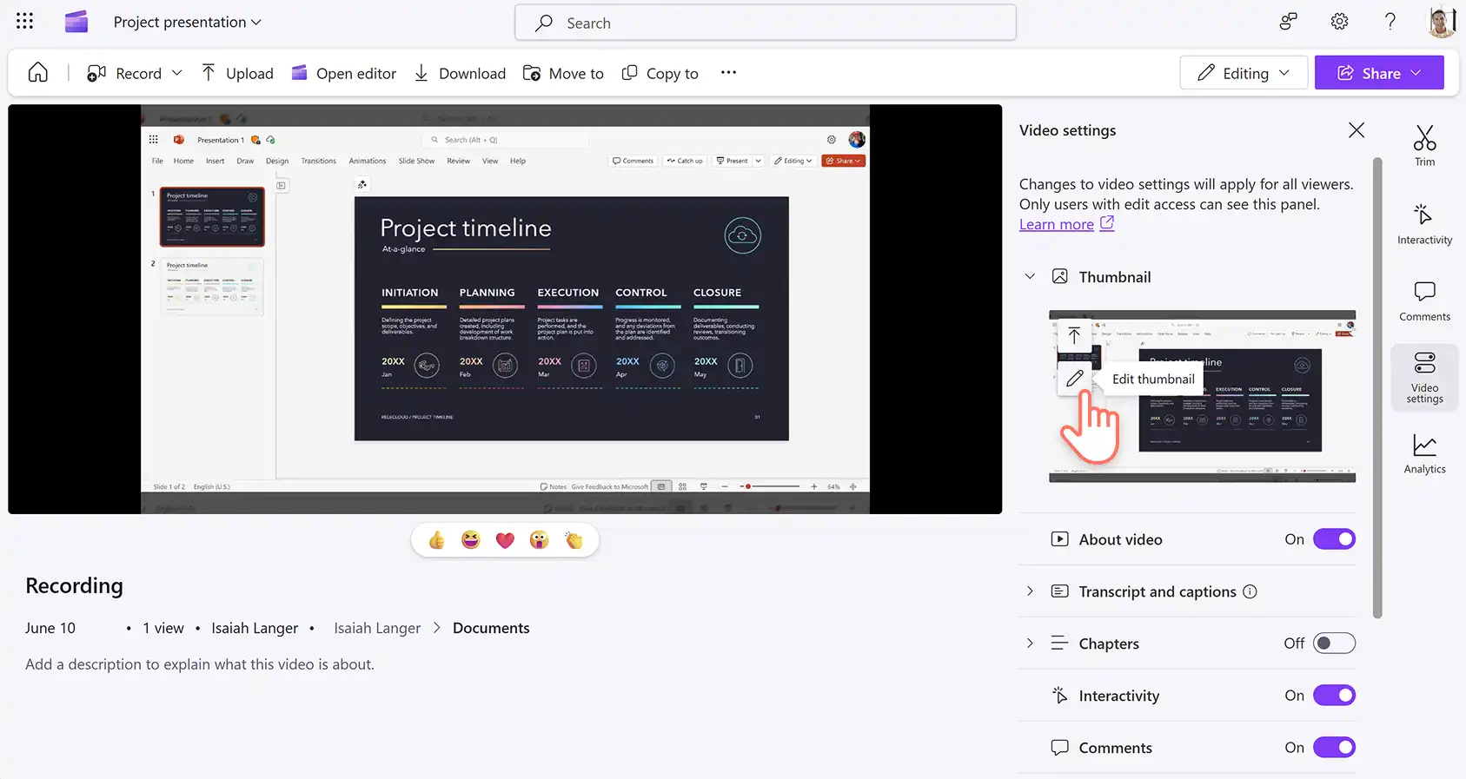Click the pencil Edit thumbnail icon
1466x779 pixels.
pos(1074,379)
